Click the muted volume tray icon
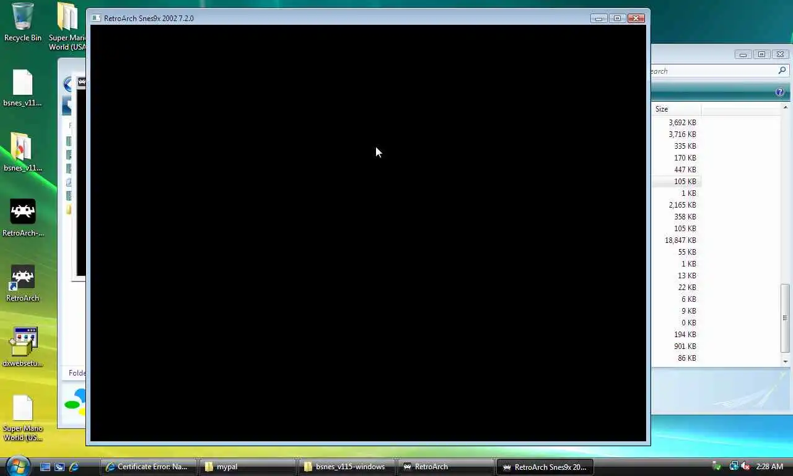This screenshot has height=476, width=793. click(x=745, y=466)
